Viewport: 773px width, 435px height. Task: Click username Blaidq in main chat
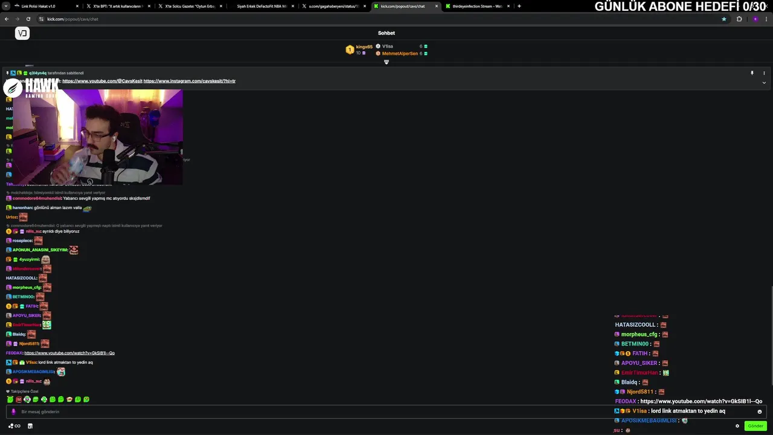tap(19, 334)
